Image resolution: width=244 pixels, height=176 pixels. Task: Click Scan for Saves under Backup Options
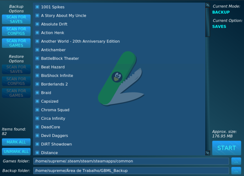(16, 19)
